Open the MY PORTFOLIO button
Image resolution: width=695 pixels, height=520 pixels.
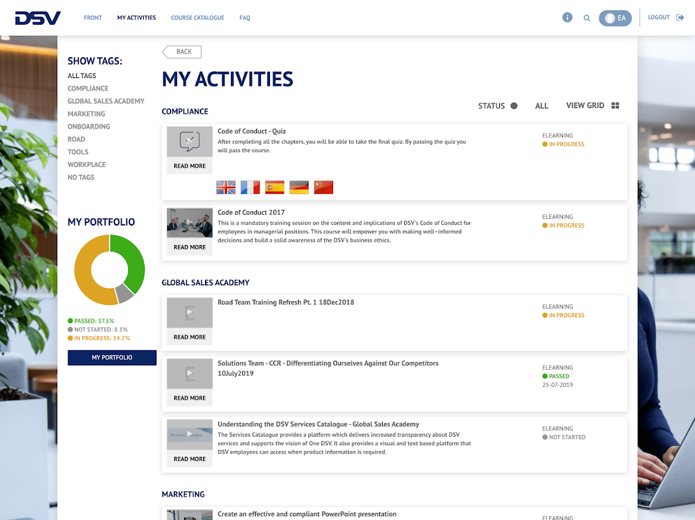112,357
